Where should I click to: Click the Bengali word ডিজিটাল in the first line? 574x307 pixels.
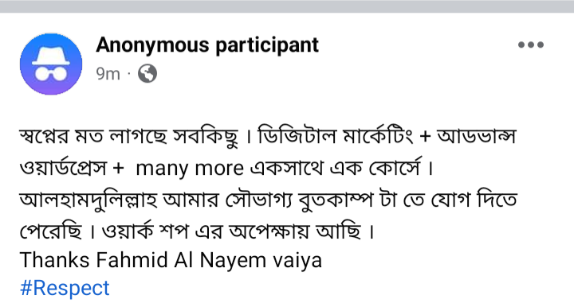(x=297, y=135)
